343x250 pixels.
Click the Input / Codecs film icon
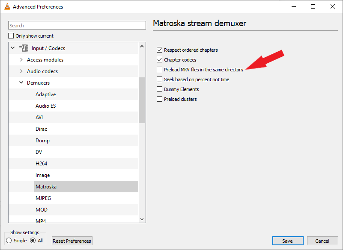coord(24,48)
